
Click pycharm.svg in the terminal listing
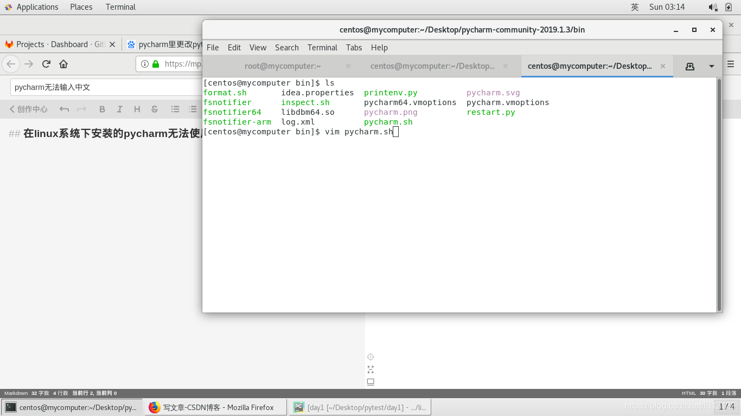[493, 93]
